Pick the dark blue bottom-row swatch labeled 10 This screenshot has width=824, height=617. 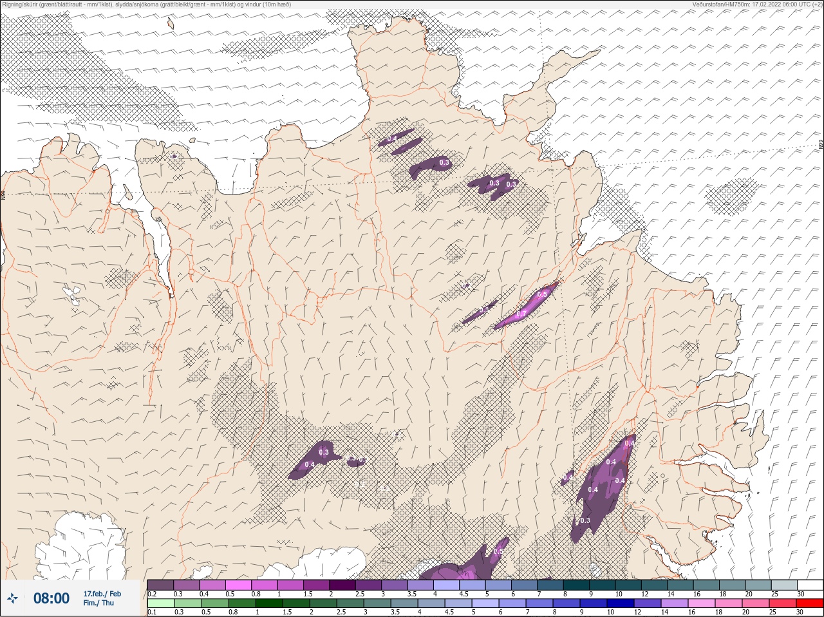point(620,603)
